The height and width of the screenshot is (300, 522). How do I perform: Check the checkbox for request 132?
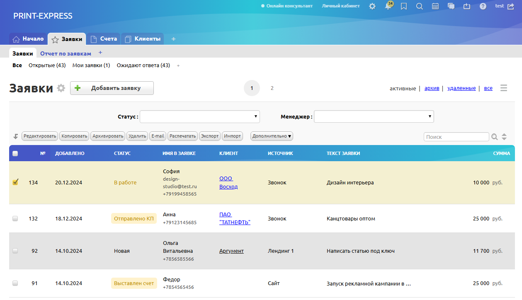(15, 219)
